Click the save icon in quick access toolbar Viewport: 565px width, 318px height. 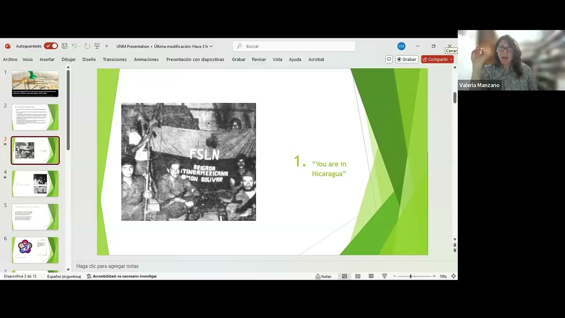pos(64,46)
